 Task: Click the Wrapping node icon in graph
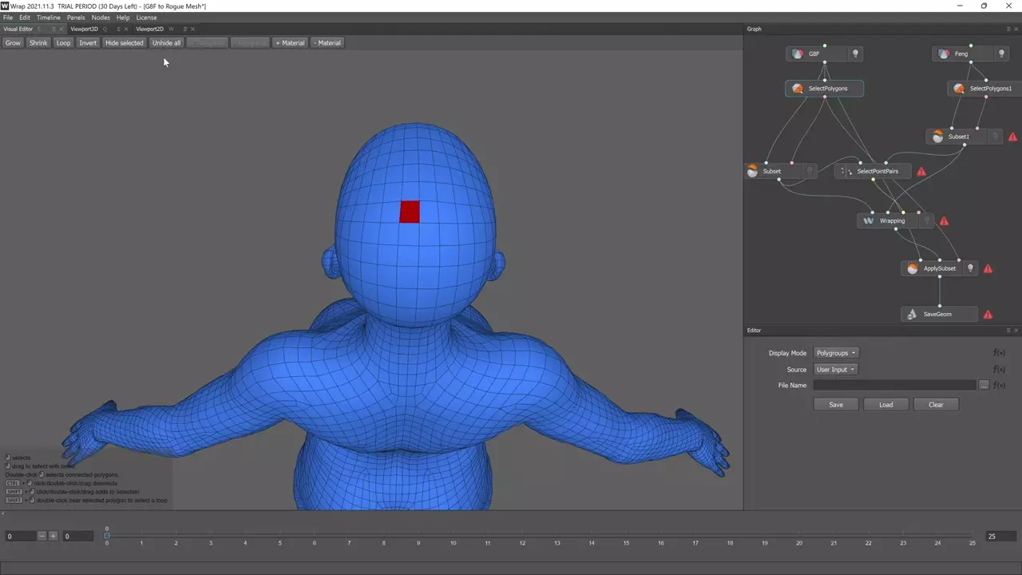(869, 221)
